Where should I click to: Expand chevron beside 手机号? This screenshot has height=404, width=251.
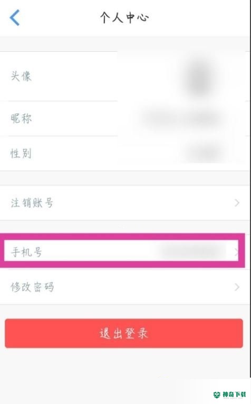(236, 252)
